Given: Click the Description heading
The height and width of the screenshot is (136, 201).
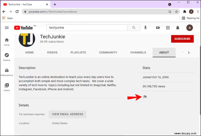Looking at the screenshot, I should click(x=27, y=68).
